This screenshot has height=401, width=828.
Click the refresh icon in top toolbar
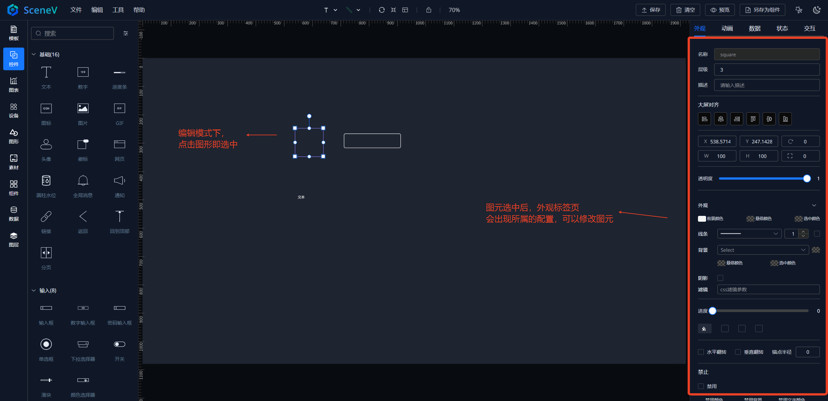pyautogui.click(x=382, y=10)
